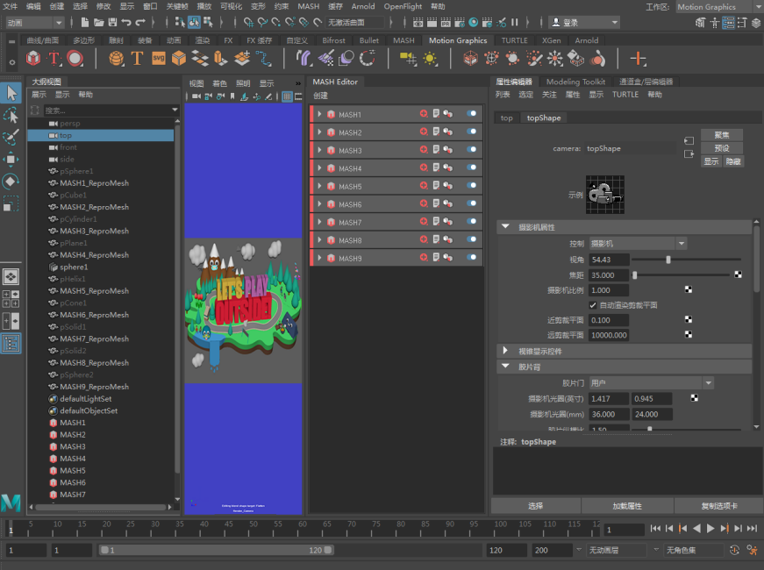This screenshot has height=570, width=764.
Task: Click the Outliner layout icon in toolbox
Action: [11, 344]
